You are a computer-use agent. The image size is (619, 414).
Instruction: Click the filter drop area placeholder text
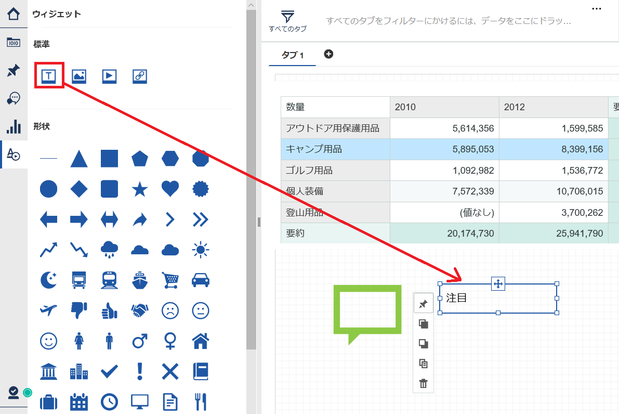click(x=449, y=21)
